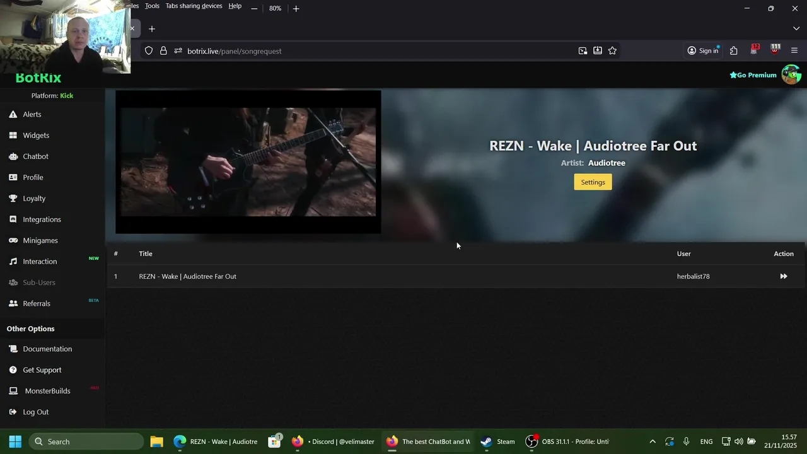Zoom out with the minus button
807x454 pixels.
tap(254, 8)
